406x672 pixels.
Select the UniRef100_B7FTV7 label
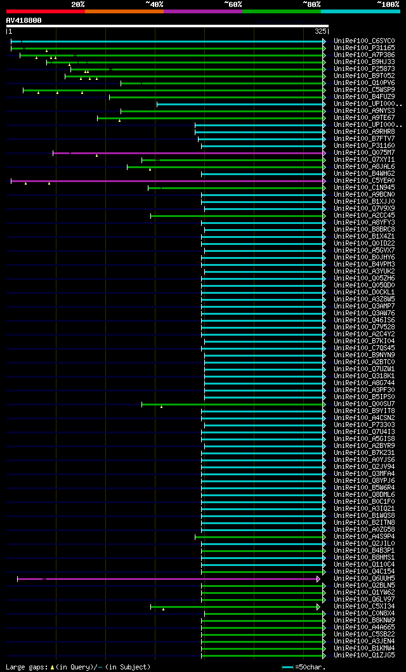[365, 138]
